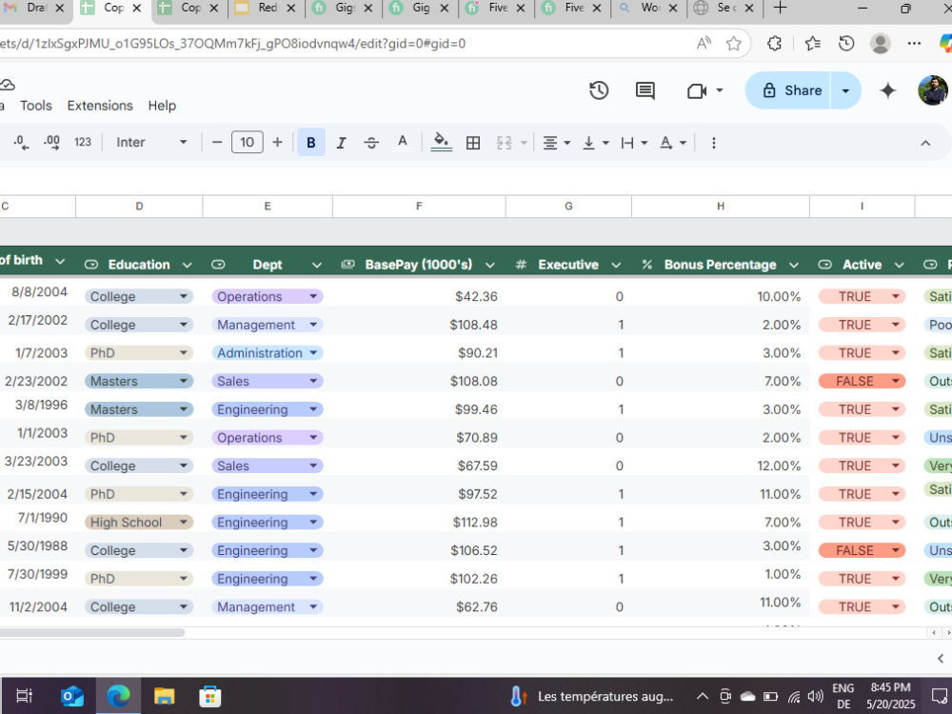Viewport: 952px width, 714px height.
Task: Expand the Dept chip showing Operations
Action: point(312,296)
